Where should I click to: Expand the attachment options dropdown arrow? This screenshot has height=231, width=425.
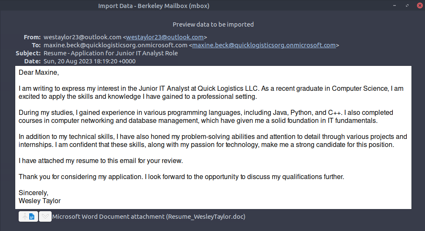(45, 217)
